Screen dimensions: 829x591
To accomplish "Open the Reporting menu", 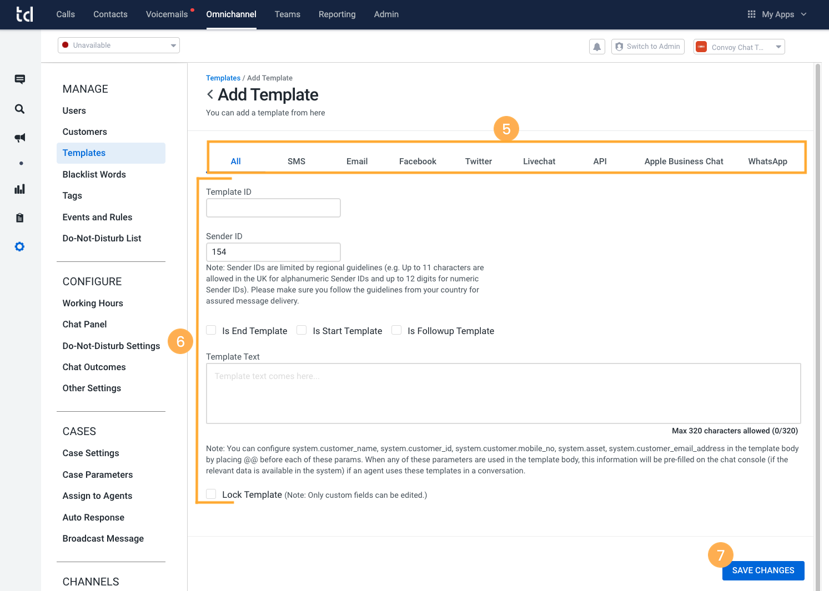I will [337, 14].
